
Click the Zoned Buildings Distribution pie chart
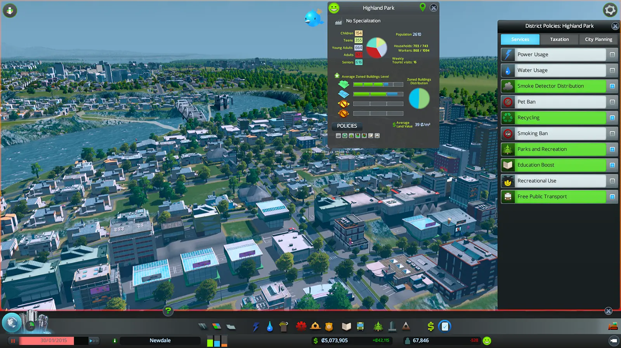[x=419, y=98]
